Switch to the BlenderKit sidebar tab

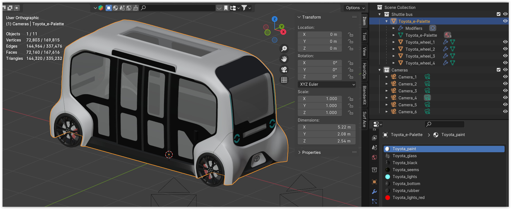point(364,95)
